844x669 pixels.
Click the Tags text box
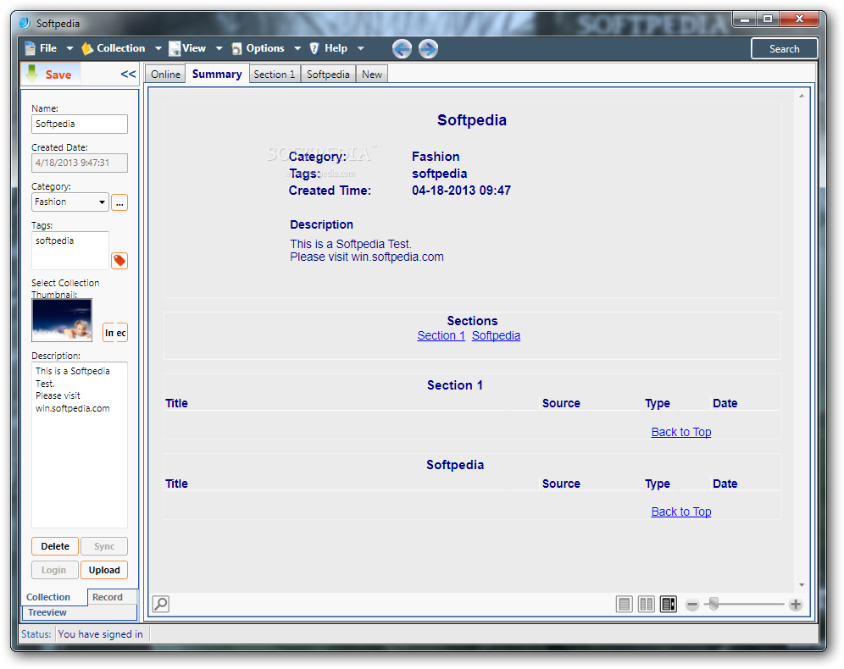[x=70, y=250]
